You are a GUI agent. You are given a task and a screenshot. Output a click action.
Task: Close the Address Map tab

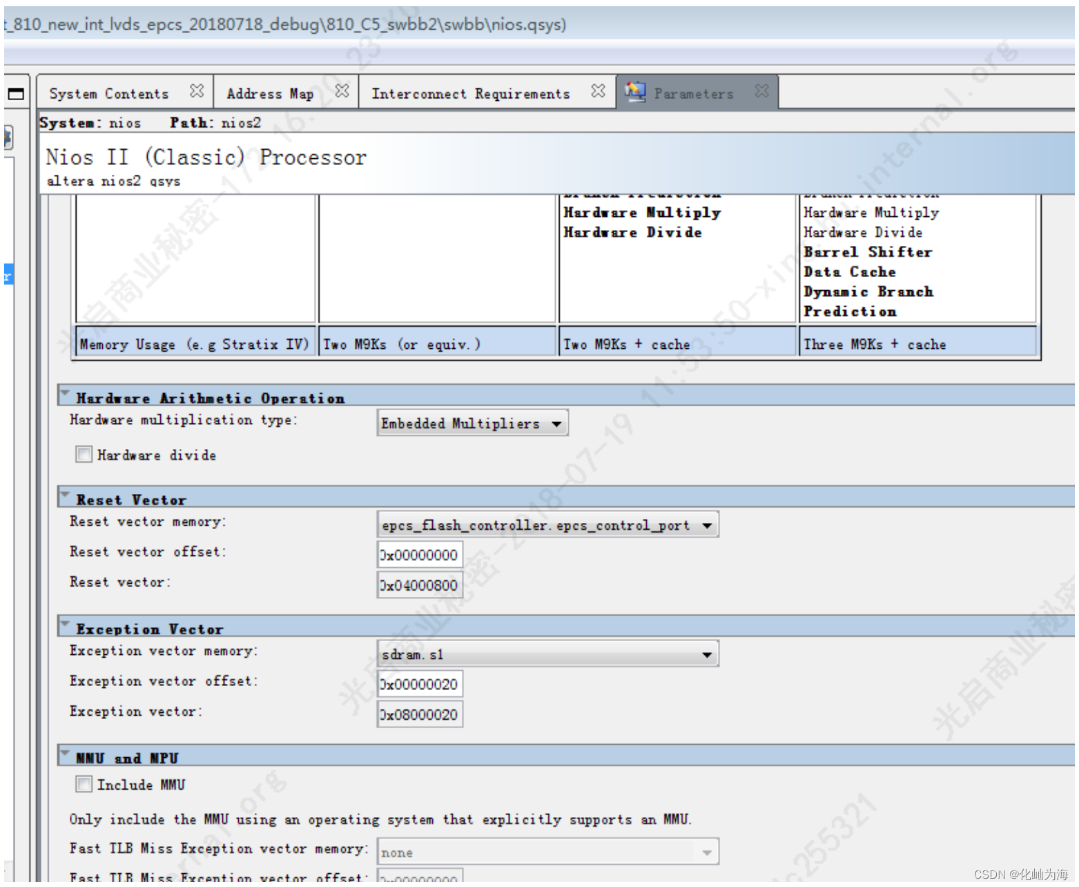[342, 90]
